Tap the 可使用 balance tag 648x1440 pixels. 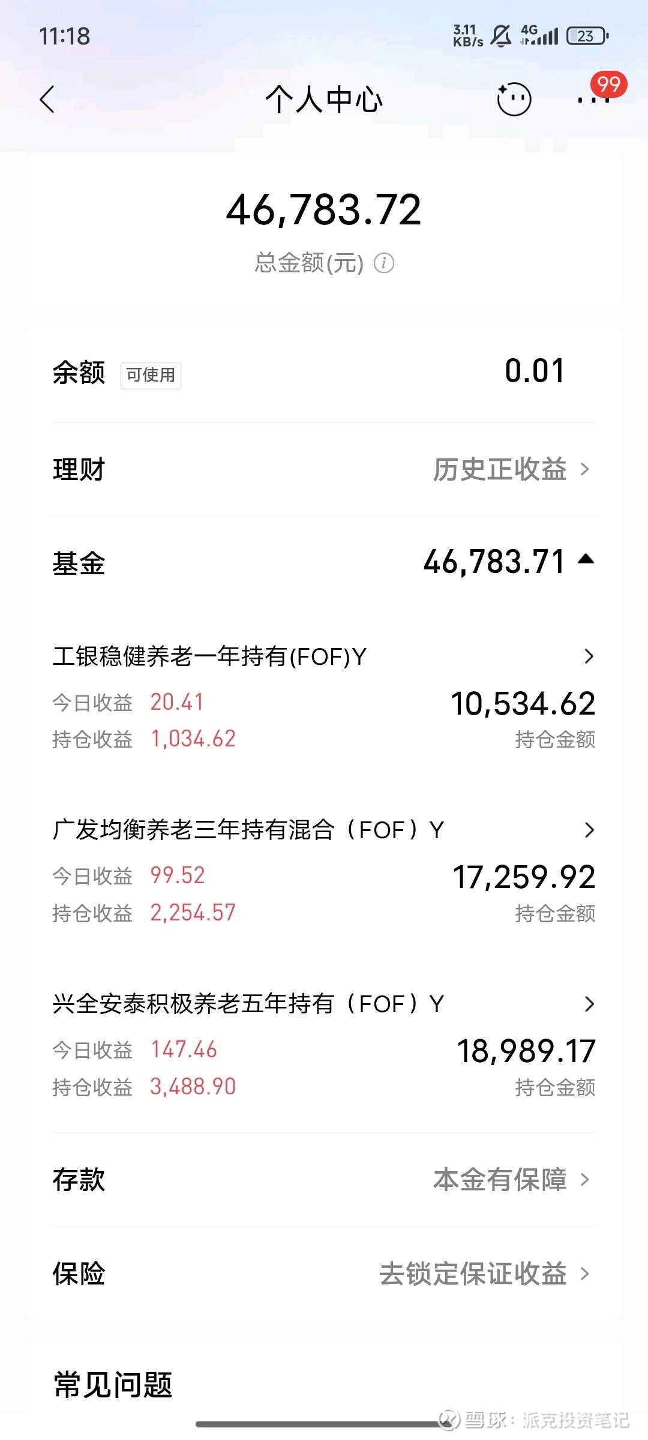pyautogui.click(x=151, y=375)
